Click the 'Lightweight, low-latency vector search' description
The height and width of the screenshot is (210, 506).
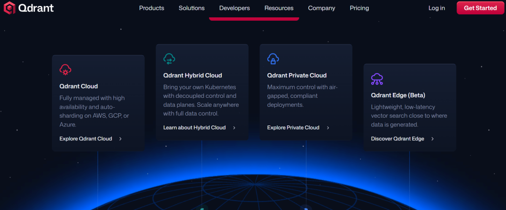click(409, 116)
